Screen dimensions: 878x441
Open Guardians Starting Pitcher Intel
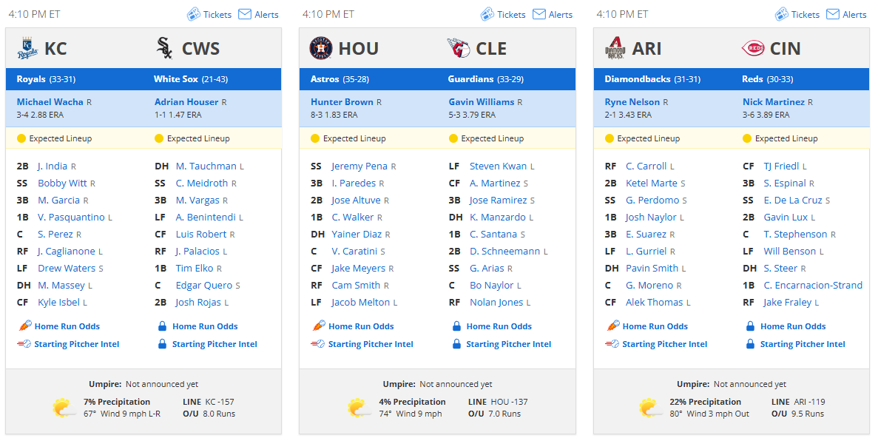click(x=508, y=344)
